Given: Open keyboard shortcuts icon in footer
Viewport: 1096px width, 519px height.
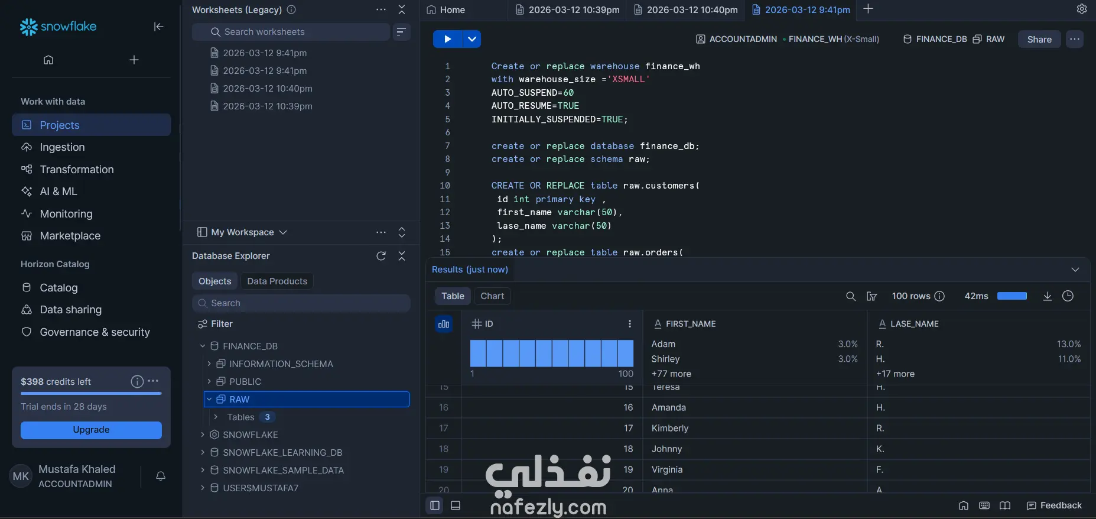Looking at the screenshot, I should 984,505.
